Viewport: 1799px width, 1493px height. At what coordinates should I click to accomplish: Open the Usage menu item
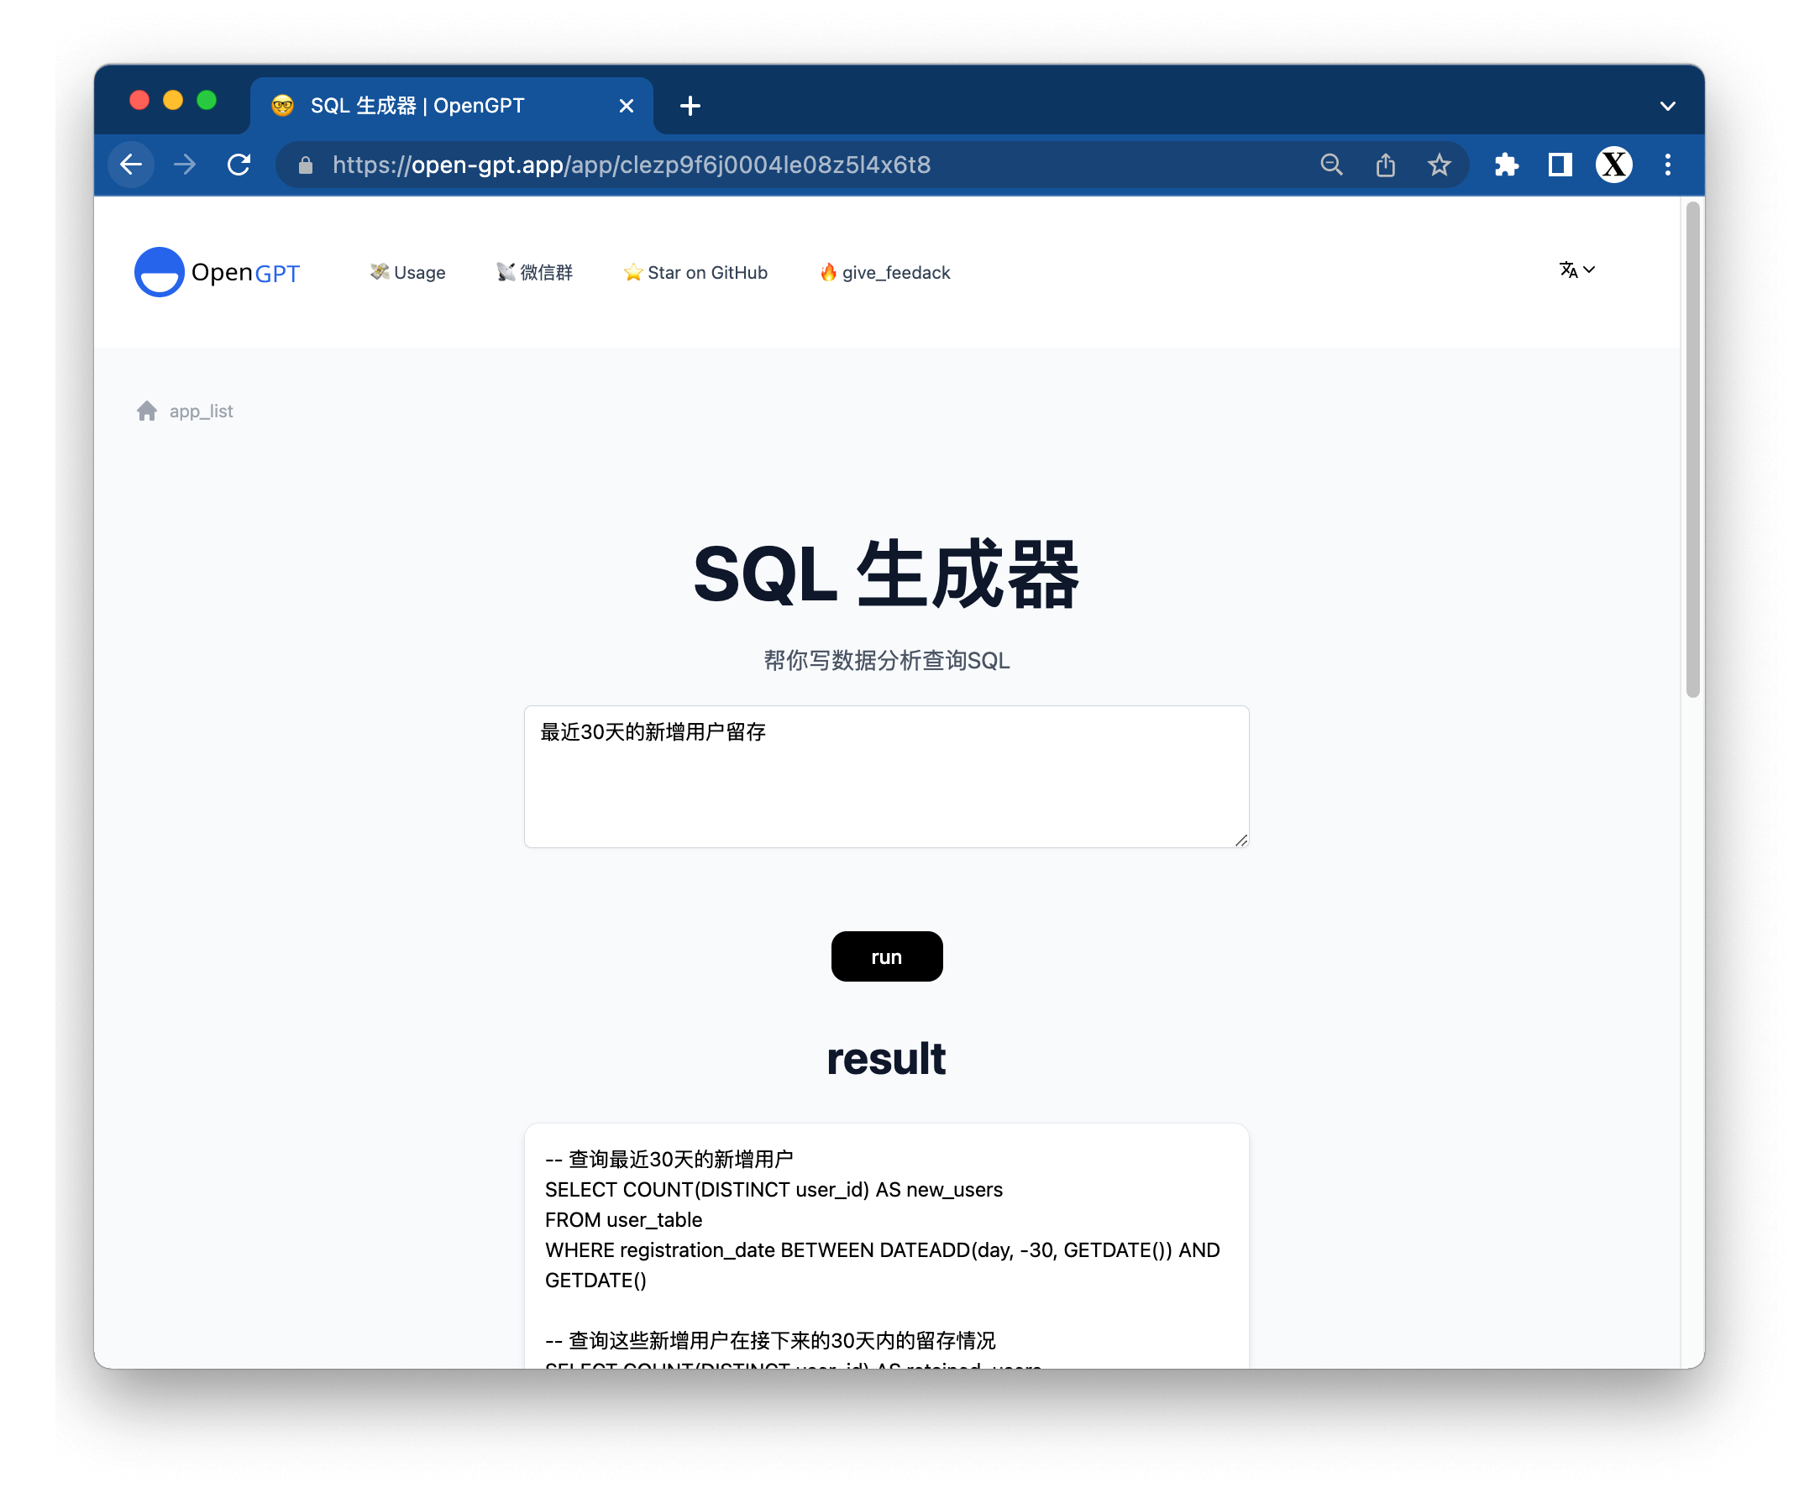tap(408, 272)
